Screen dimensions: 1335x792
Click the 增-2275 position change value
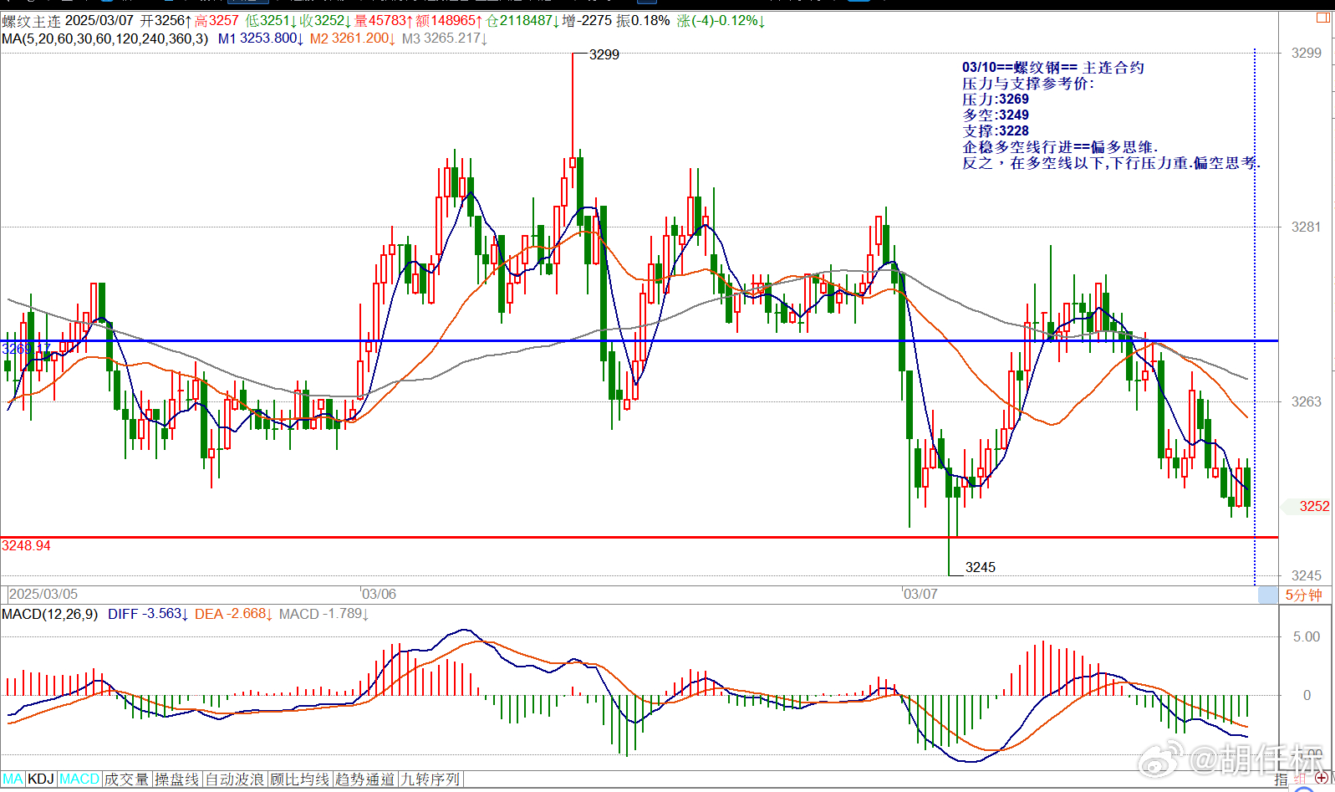[587, 21]
